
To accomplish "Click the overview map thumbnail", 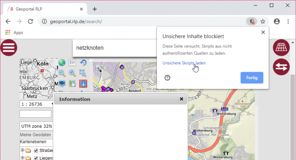I will tap(39, 78).
